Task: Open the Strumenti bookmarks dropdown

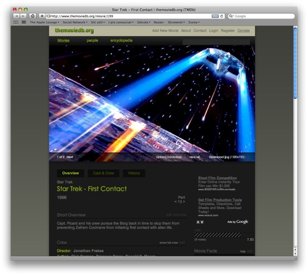Action: pos(176,22)
